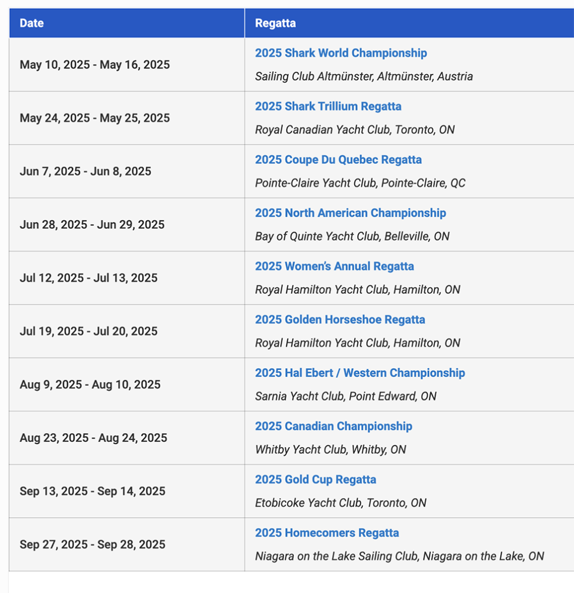Open the 2025 North American Championship link
This screenshot has width=574, height=593.
coord(350,213)
